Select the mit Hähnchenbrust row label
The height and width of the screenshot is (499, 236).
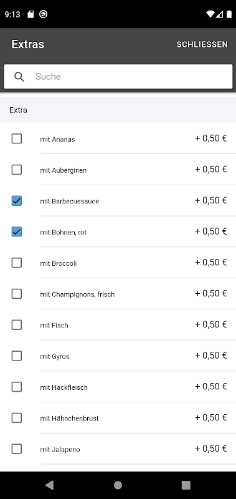pyautogui.click(x=69, y=419)
